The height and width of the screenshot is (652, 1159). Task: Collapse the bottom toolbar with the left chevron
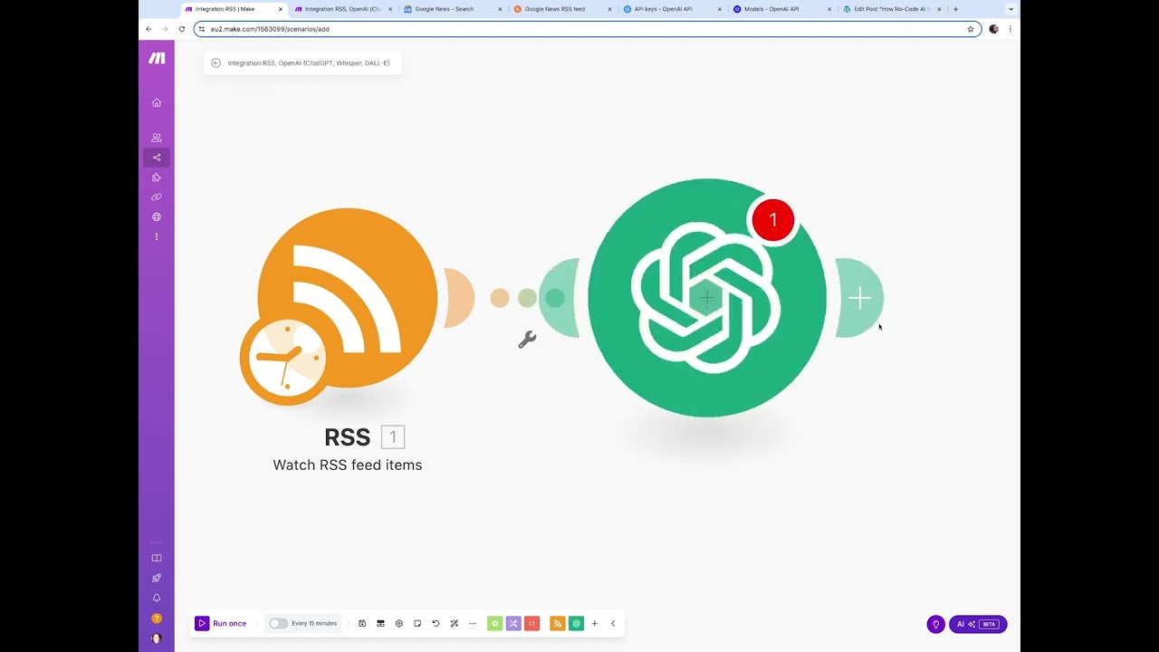pyautogui.click(x=613, y=623)
